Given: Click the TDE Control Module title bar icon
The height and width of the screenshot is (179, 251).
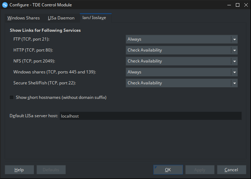Looking at the screenshot, I should [5, 5].
